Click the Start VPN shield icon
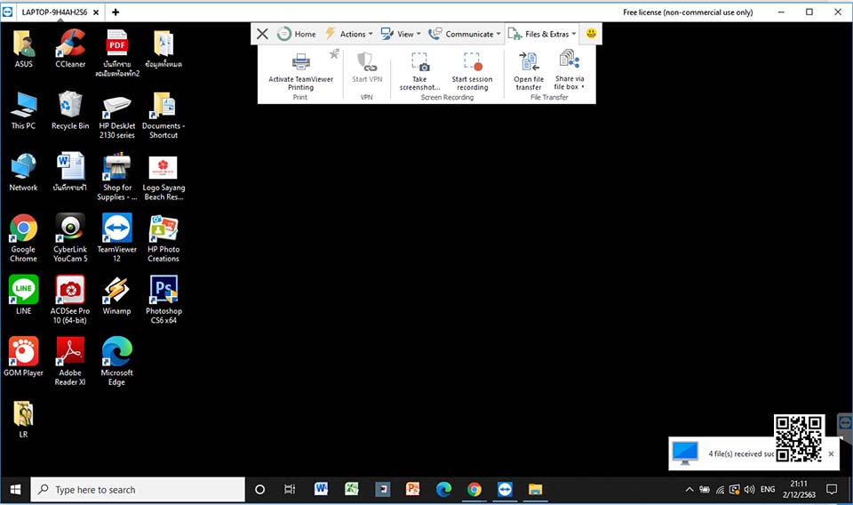Image resolution: width=853 pixels, height=505 pixels. point(367,61)
